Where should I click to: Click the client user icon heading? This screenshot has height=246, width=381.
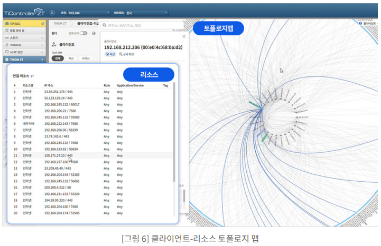(54, 45)
